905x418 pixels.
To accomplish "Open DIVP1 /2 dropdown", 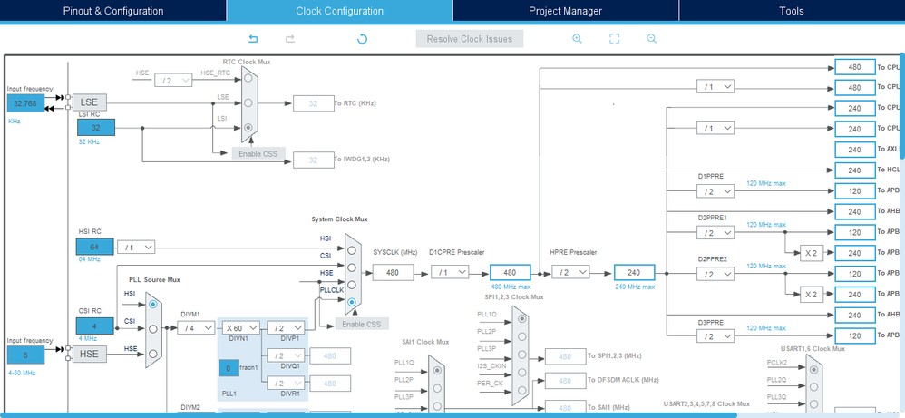I will click(286, 328).
